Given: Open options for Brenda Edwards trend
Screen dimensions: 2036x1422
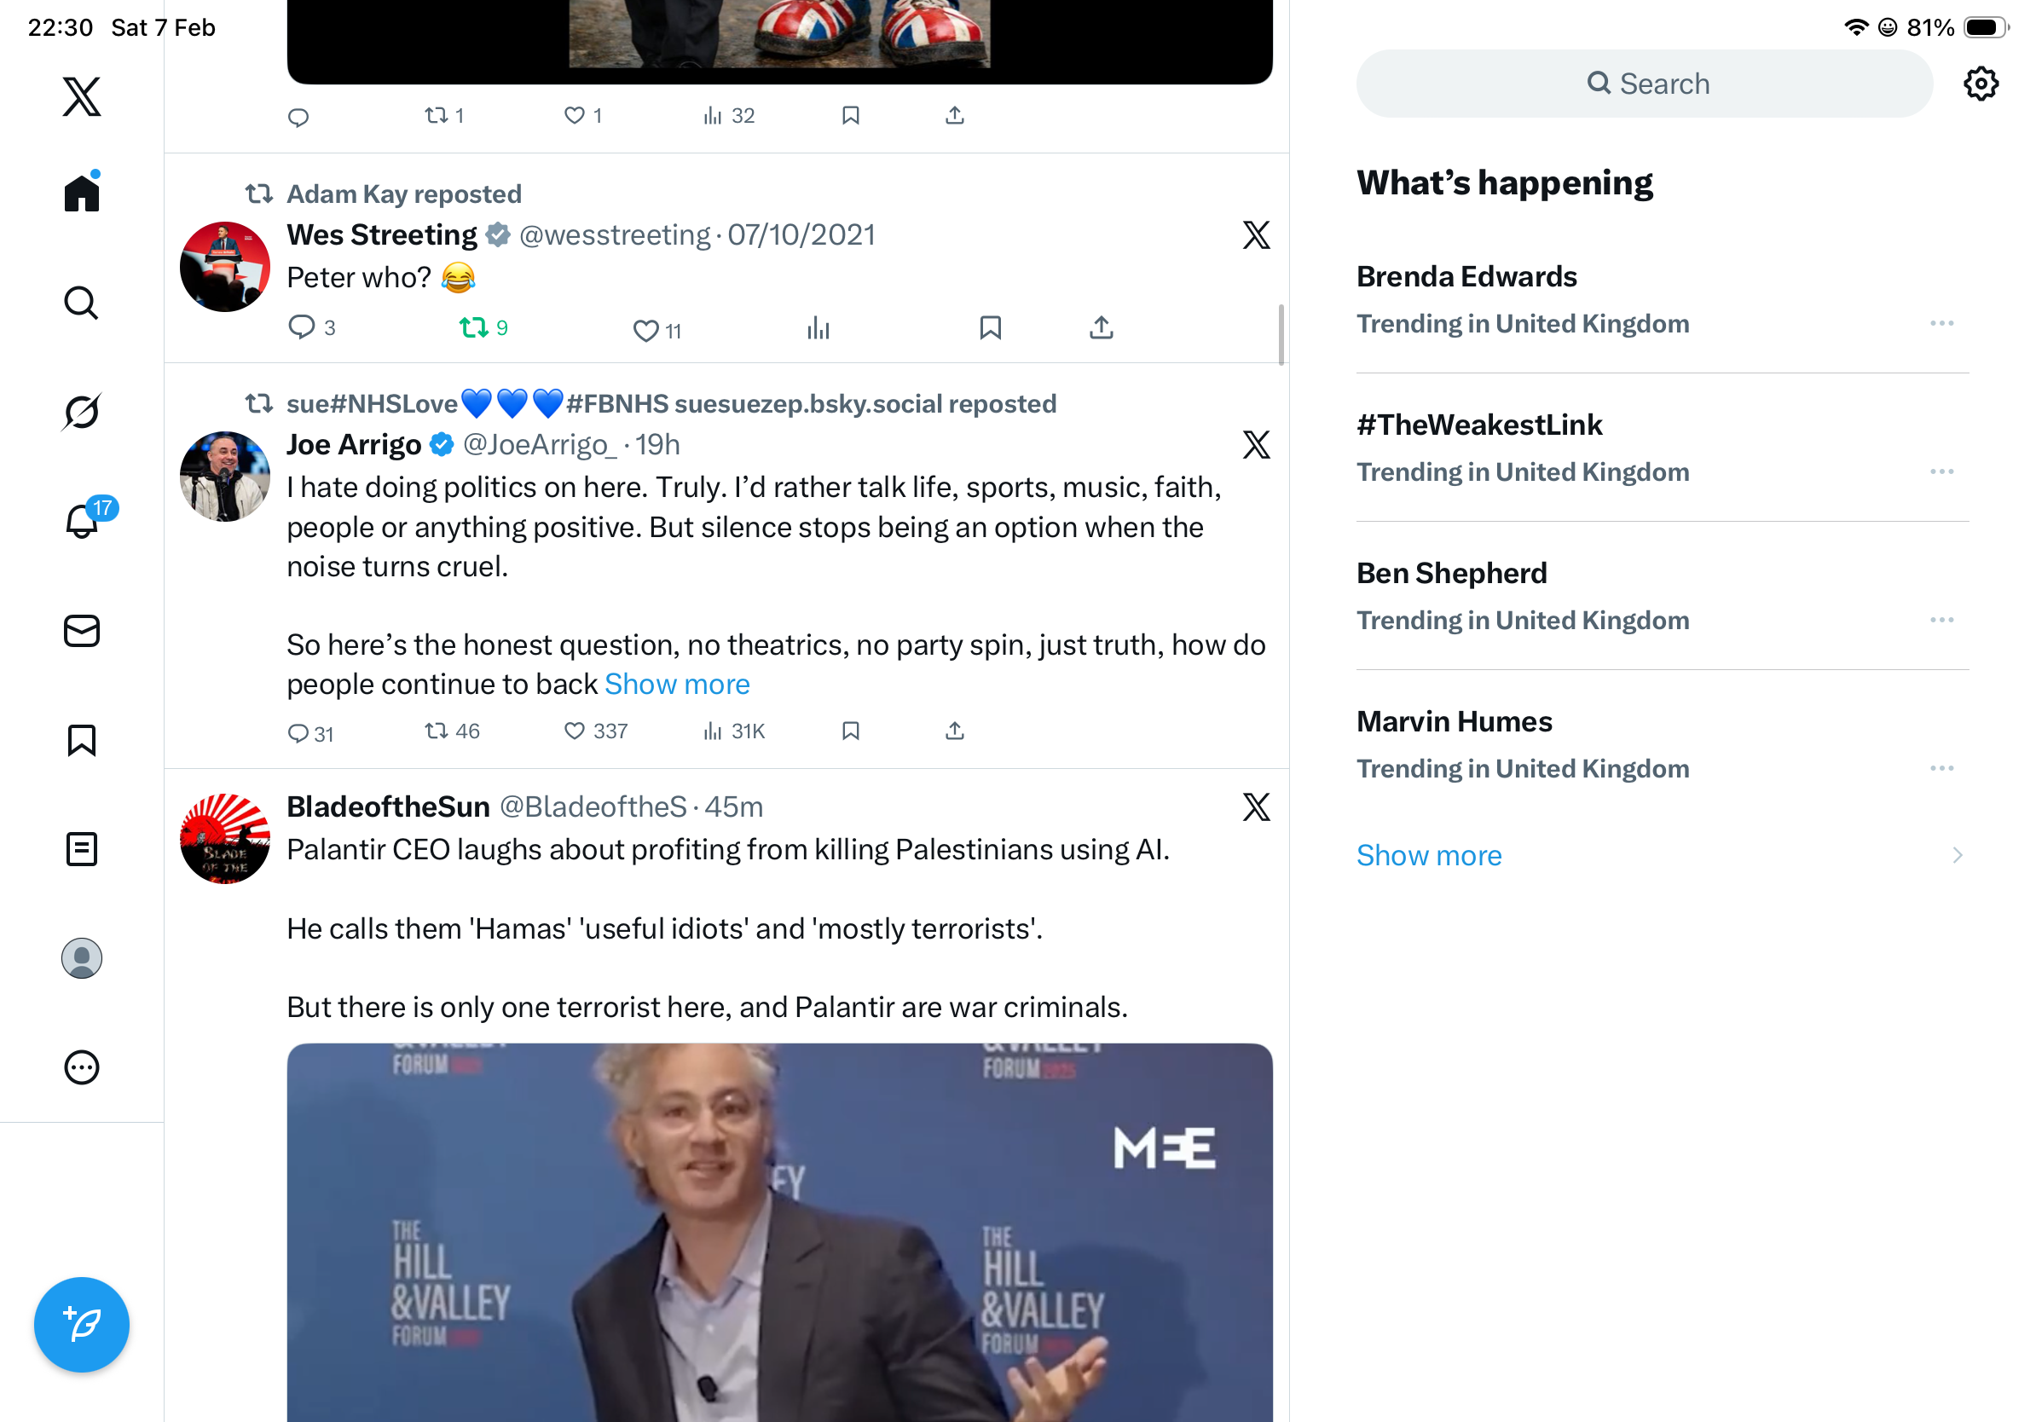Looking at the screenshot, I should point(1941,324).
